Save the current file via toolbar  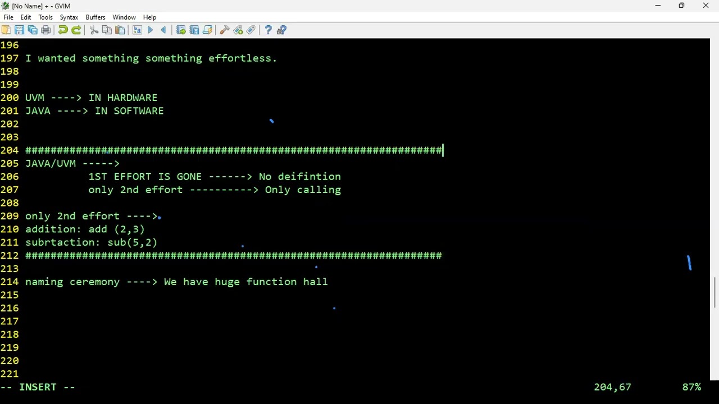point(19,30)
